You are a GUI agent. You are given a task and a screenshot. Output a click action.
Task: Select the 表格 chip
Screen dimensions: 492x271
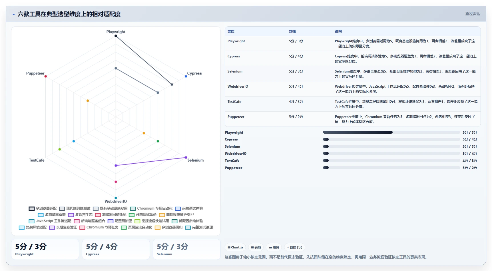pos(256,247)
